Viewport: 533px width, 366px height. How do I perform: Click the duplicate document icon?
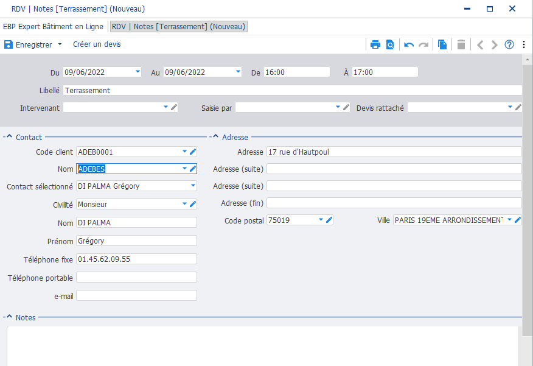point(442,44)
